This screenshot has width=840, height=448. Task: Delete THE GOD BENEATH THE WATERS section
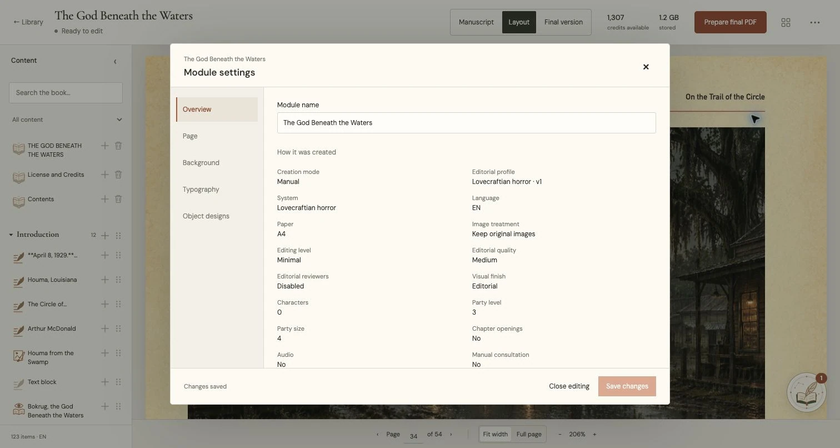[118, 146]
